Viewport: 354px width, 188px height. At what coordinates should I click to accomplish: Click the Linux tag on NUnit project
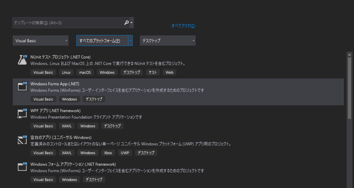[66, 72]
